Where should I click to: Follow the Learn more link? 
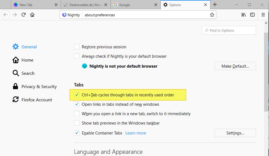pos(136,133)
